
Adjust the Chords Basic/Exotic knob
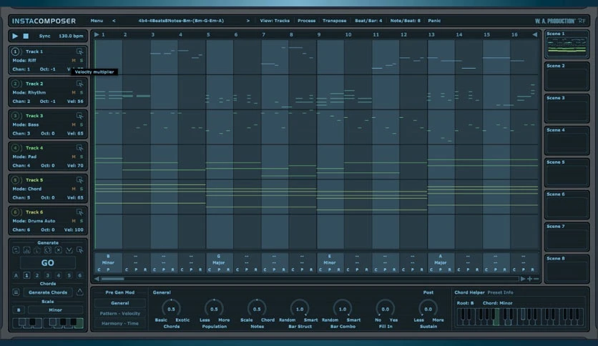(171, 309)
